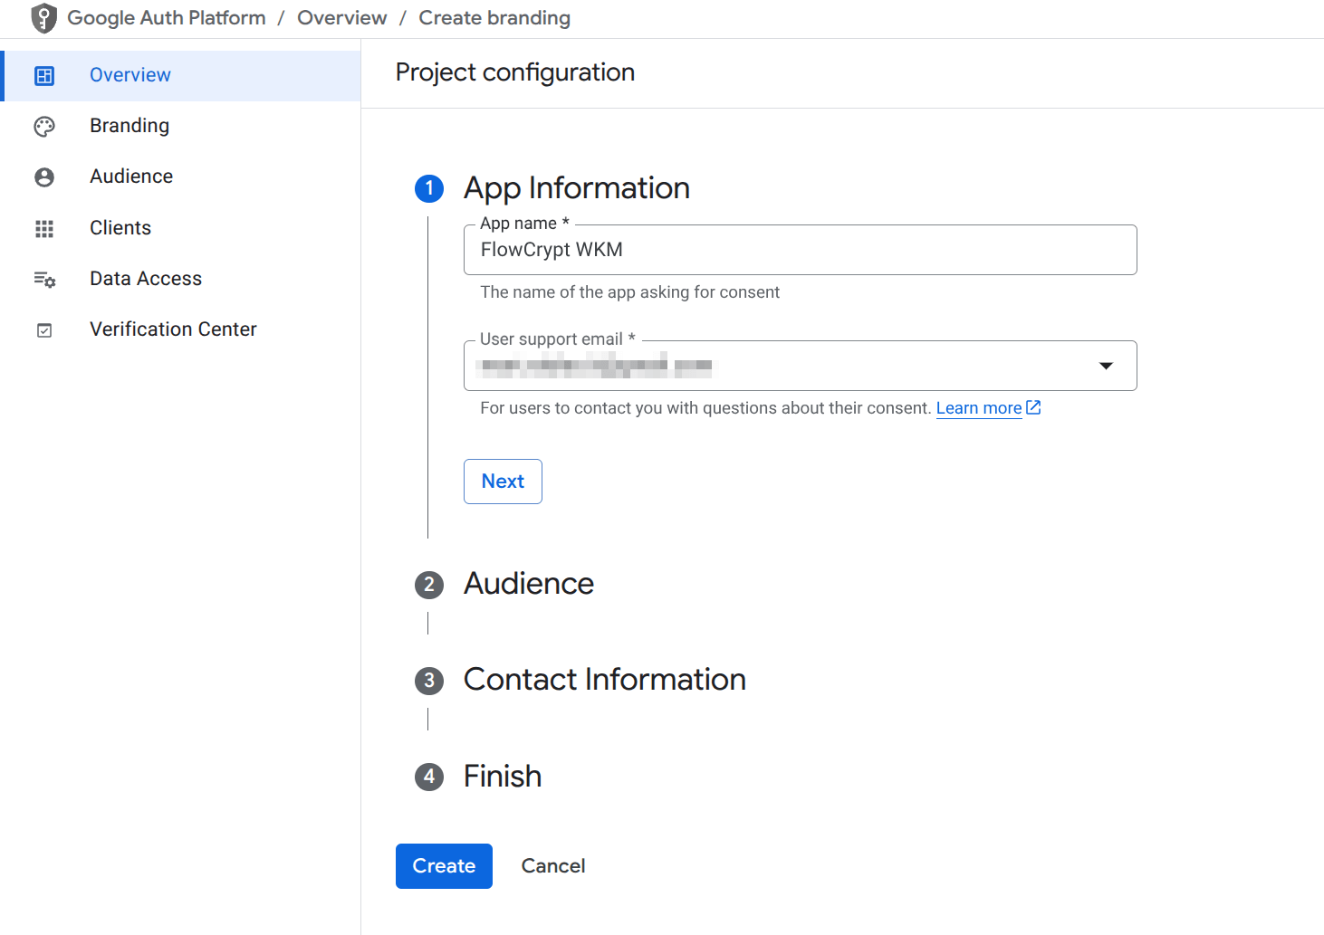The height and width of the screenshot is (935, 1324).
Task: Open the Overview sidebar item
Action: 181,76
